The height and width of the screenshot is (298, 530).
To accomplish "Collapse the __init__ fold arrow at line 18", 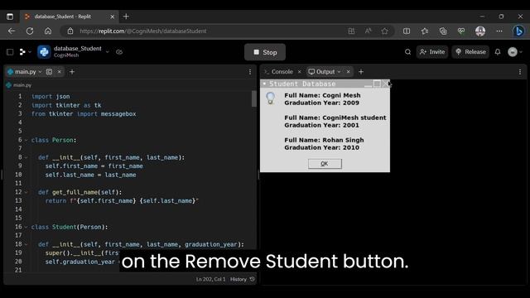I will click(x=26, y=244).
